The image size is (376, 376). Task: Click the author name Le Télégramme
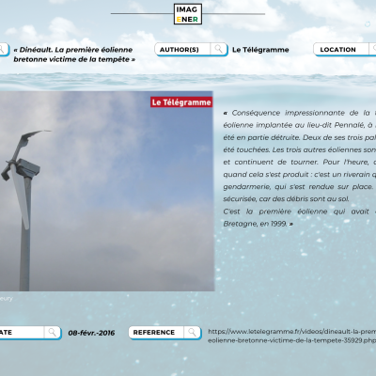(260, 50)
